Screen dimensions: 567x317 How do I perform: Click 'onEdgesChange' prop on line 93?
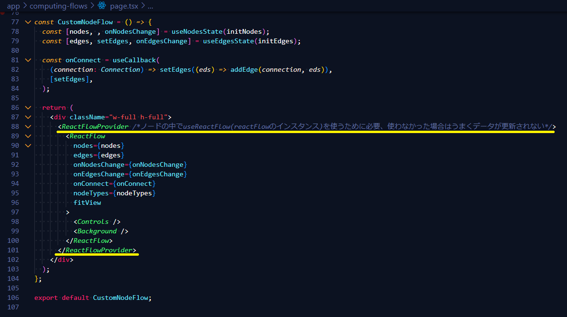pyautogui.click(x=99, y=174)
